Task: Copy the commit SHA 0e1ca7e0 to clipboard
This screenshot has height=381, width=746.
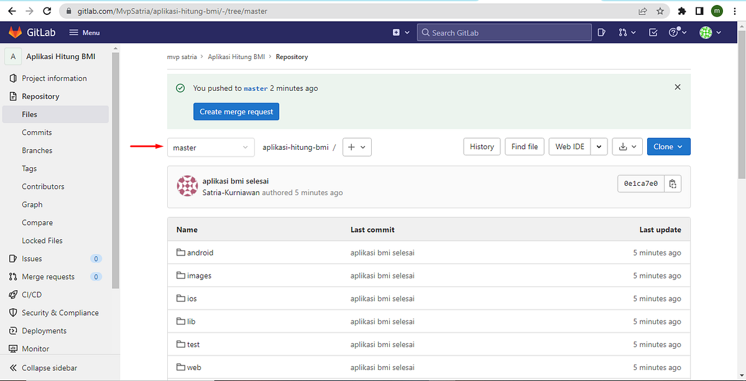Action: (x=673, y=183)
